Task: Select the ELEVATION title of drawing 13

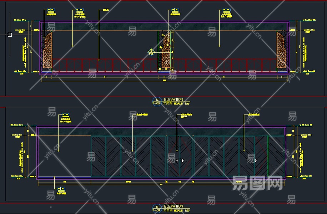Action: [x=173, y=206]
